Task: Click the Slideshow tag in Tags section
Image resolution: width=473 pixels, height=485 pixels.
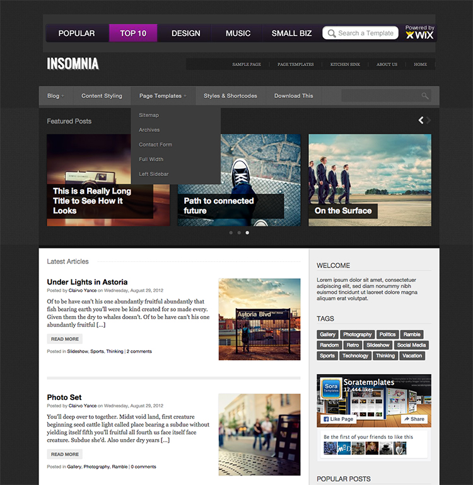Action: (x=378, y=345)
